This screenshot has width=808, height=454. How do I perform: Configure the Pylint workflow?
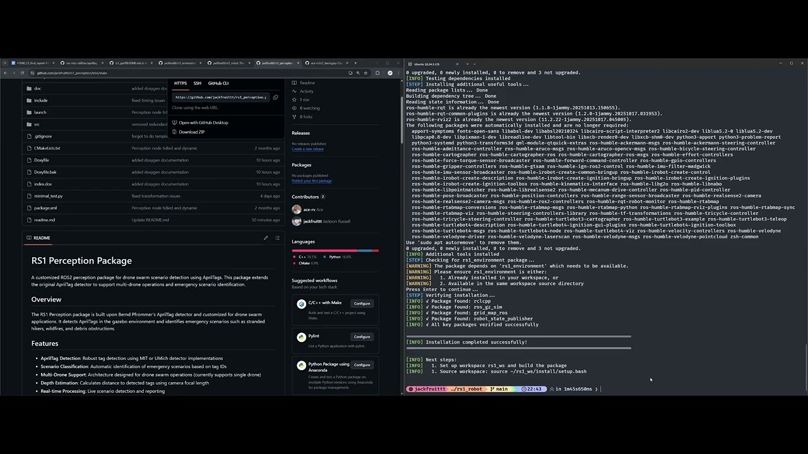pos(362,337)
